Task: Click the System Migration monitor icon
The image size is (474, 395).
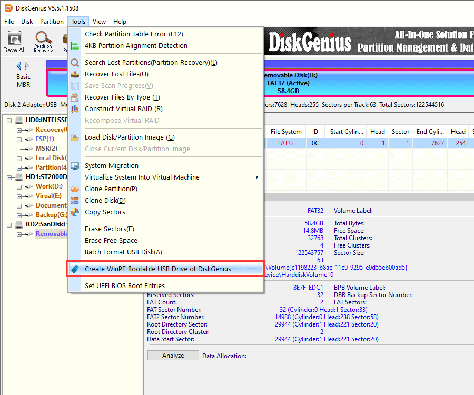Action: pos(75,165)
